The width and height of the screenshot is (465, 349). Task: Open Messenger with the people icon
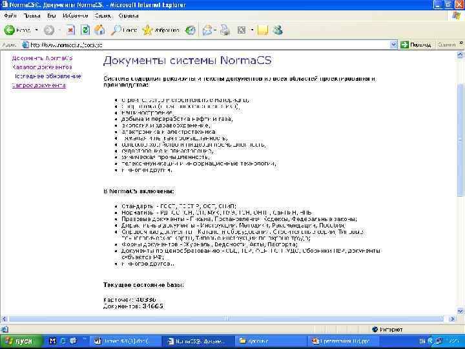coord(278,30)
